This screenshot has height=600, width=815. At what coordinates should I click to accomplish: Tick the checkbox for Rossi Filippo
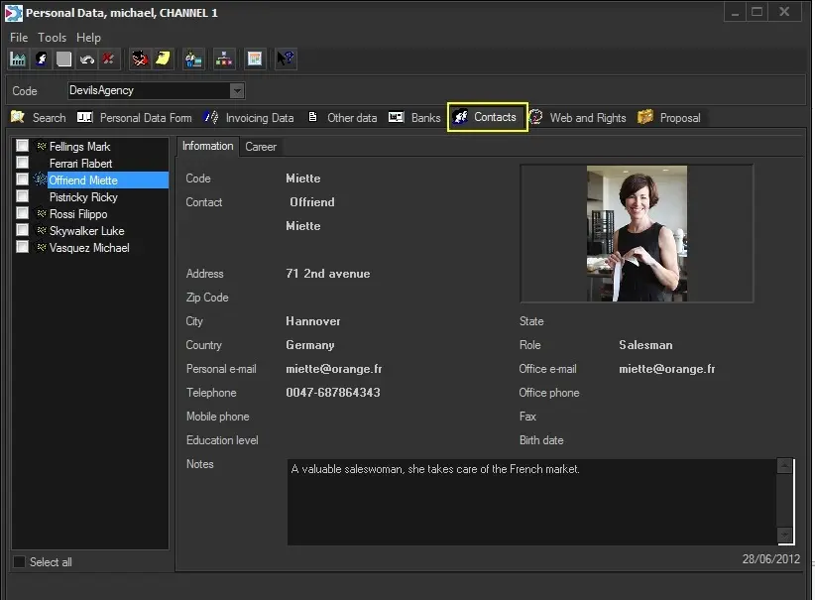coord(22,214)
